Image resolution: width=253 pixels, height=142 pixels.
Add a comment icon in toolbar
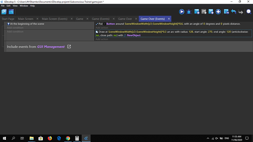[x=211, y=12]
